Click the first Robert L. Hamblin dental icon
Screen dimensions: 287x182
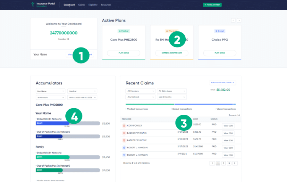click(124, 148)
